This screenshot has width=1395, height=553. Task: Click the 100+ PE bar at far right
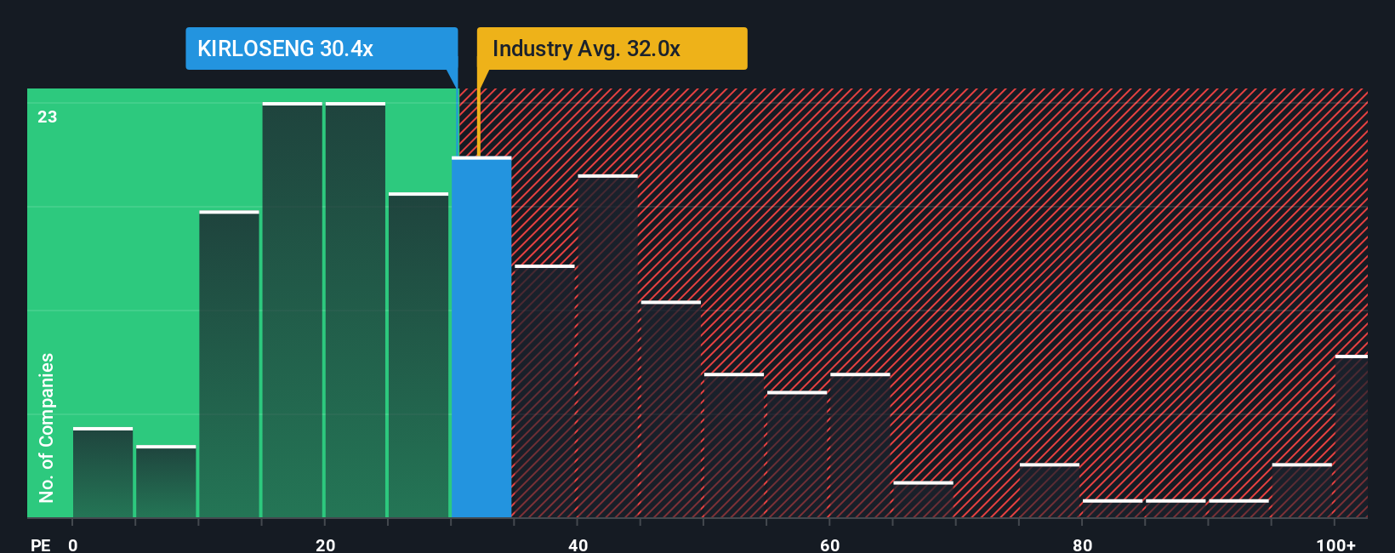[x=1352, y=436]
